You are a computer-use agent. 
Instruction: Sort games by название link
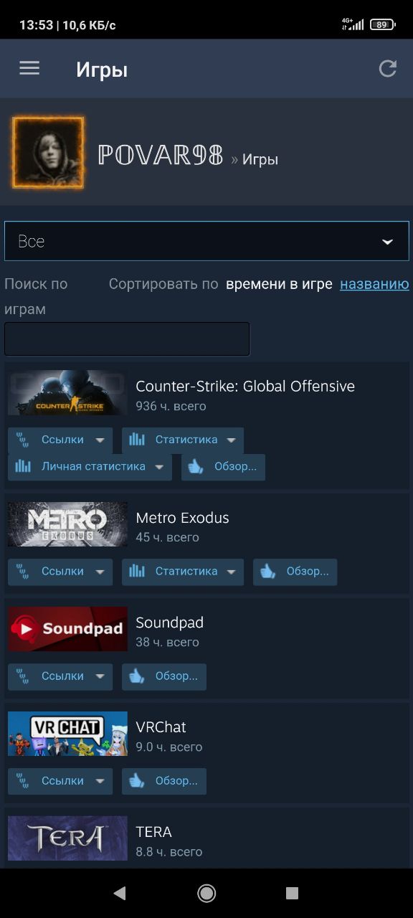(x=374, y=284)
